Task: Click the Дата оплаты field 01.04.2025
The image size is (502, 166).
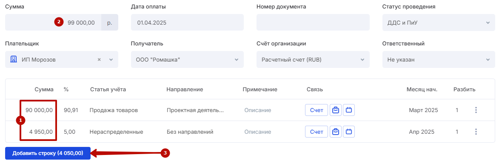Action: point(187,23)
